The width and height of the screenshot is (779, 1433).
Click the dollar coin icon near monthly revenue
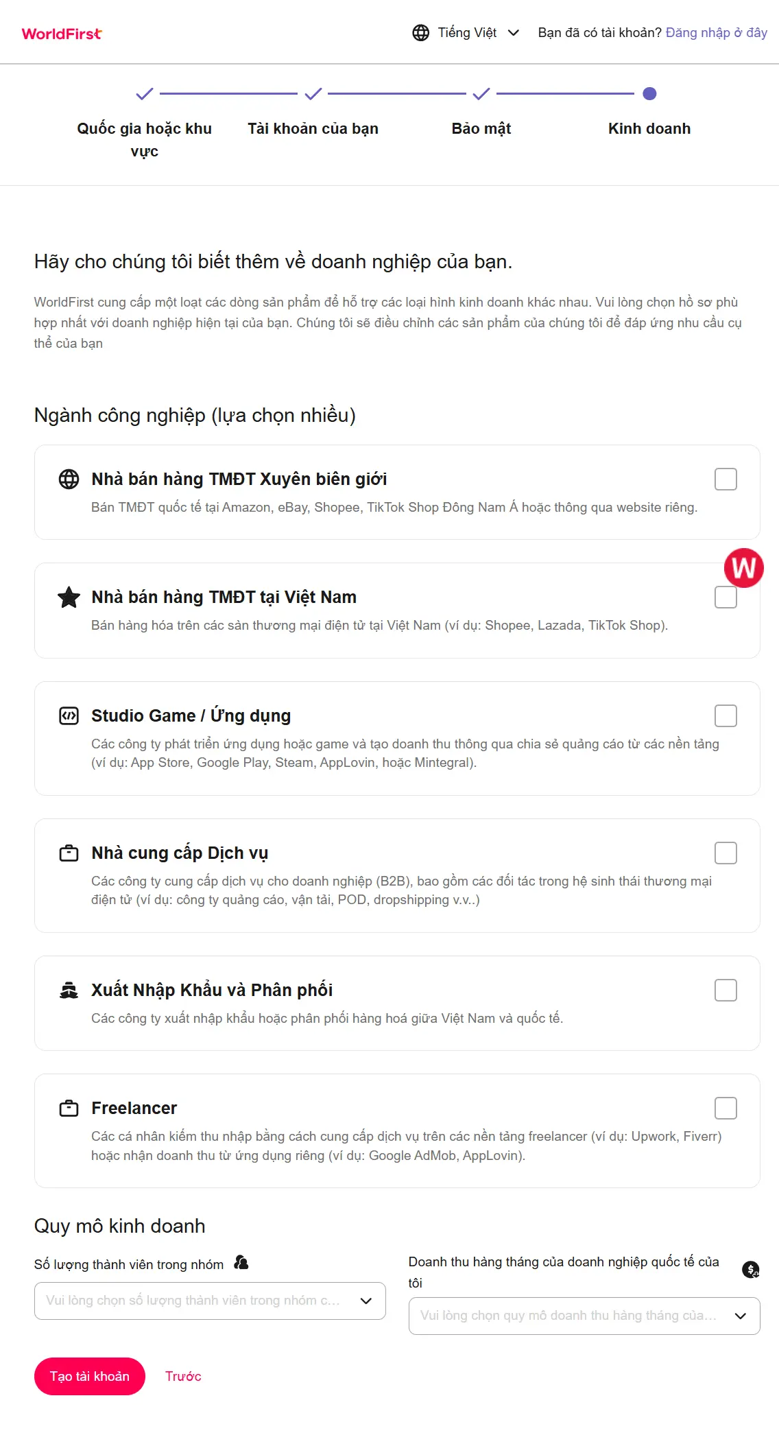(751, 1270)
